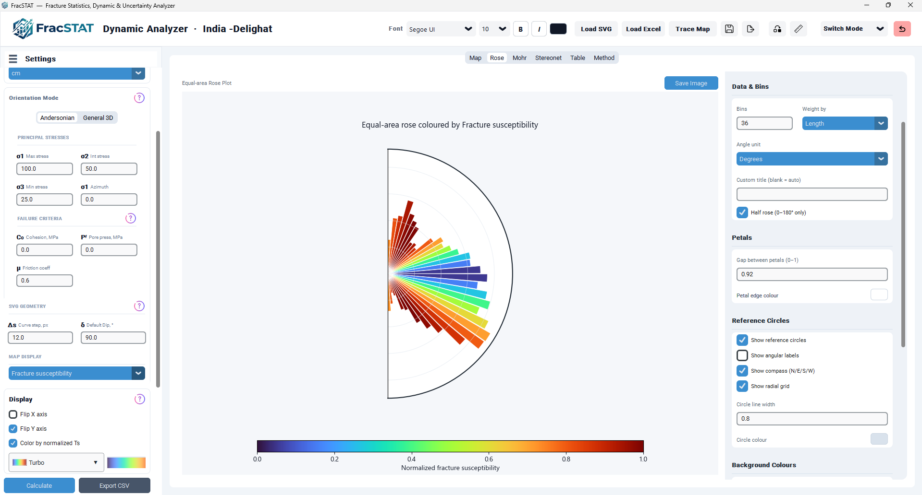
Task: Open the Turbo colormap dropdown
Action: coord(56,462)
